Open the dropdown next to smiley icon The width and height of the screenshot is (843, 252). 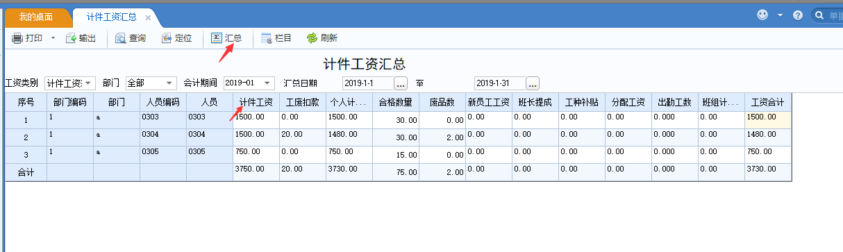780,15
